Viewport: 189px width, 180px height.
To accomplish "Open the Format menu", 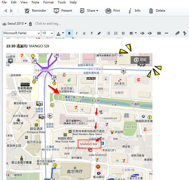I will coord(48,2).
